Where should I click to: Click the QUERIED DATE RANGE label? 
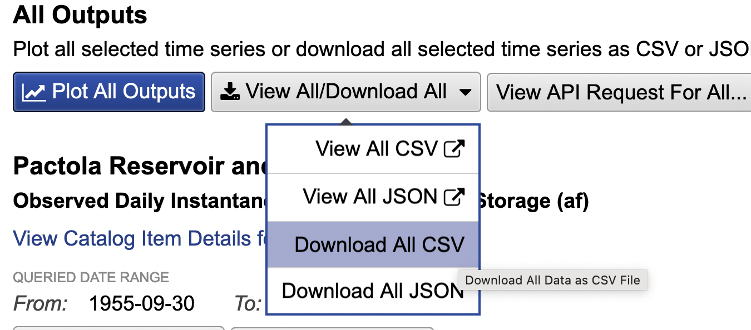(x=91, y=277)
